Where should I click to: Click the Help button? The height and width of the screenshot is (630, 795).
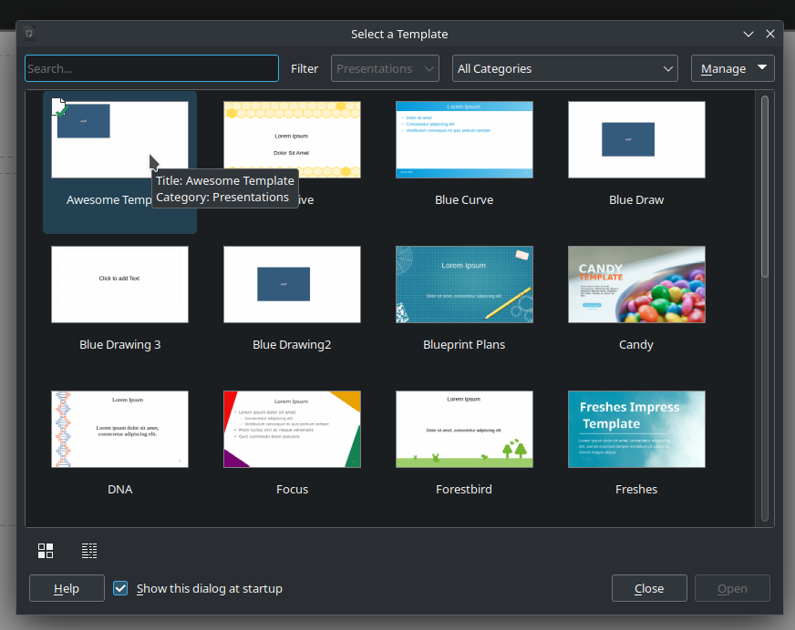[x=67, y=588]
